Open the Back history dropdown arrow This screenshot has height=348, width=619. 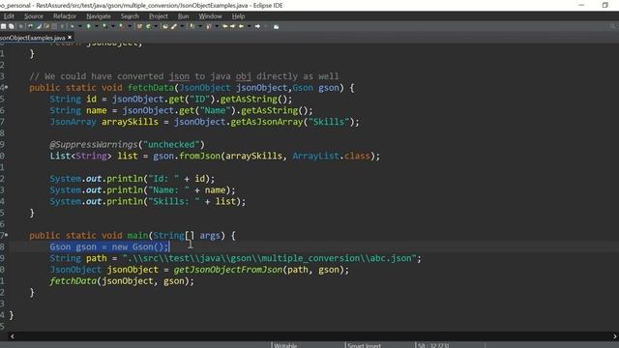click(x=250, y=26)
